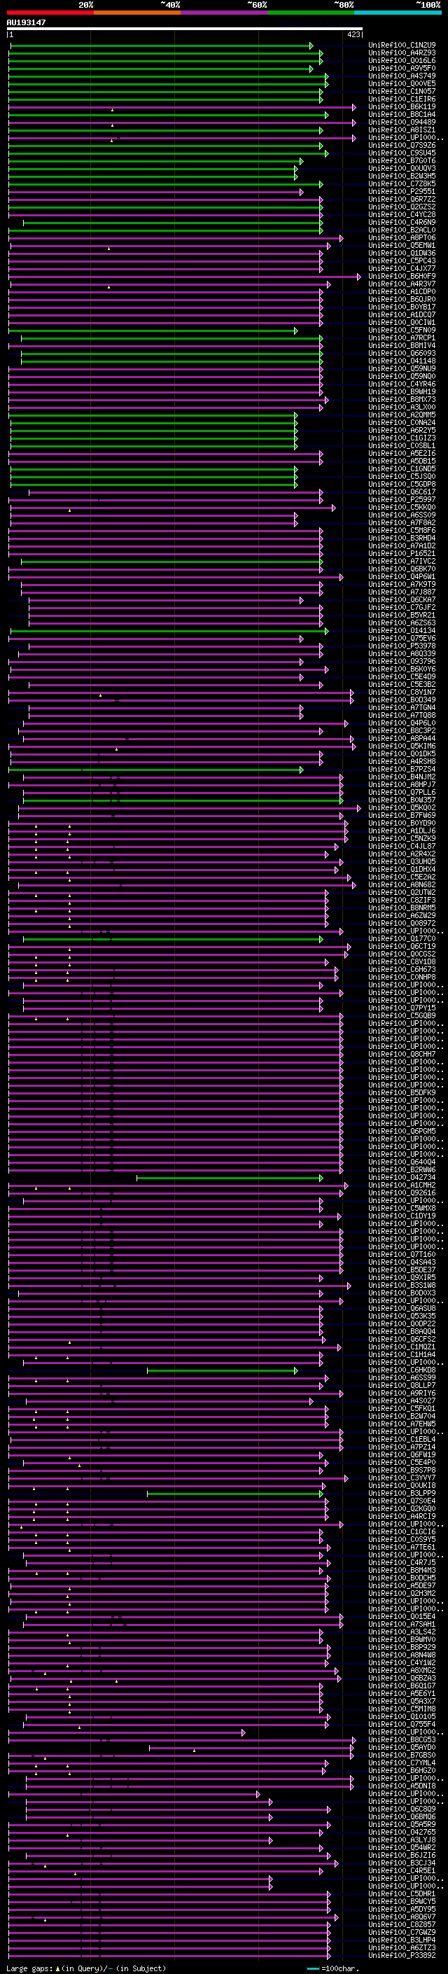Select hit label UniRef100_C5GQB9
Image resolution: width=448 pixels, height=1974 pixels.
pyautogui.click(x=402, y=1016)
